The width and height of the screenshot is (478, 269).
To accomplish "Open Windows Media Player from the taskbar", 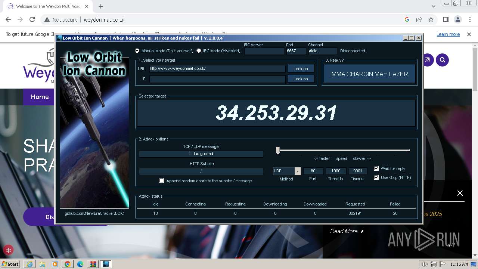I will click(55, 264).
